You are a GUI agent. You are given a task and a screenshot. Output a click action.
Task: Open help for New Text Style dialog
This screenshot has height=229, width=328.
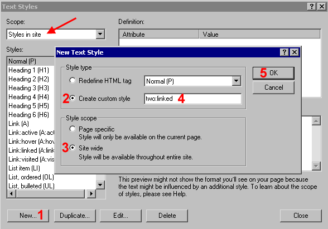(x=284, y=52)
